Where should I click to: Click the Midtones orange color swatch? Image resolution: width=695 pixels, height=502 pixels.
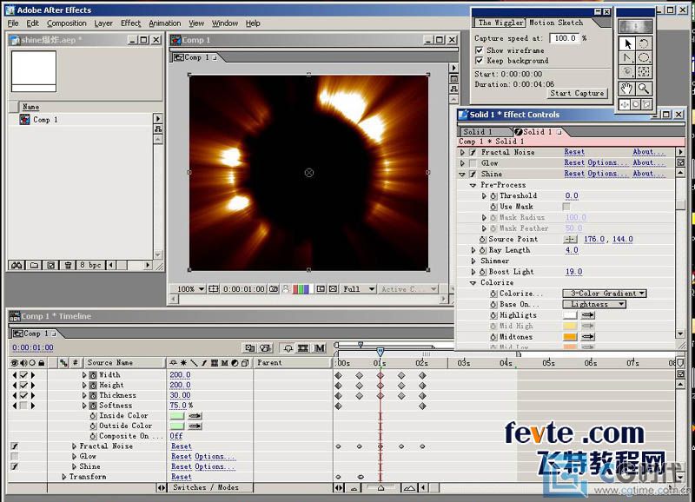coord(570,337)
